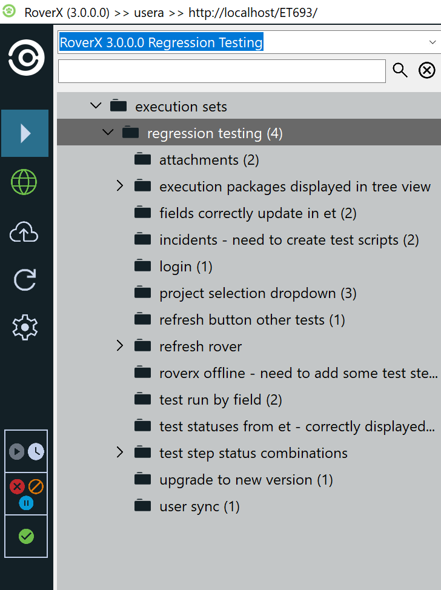
Task: Click the RoverX logo icon
Action: click(26, 58)
